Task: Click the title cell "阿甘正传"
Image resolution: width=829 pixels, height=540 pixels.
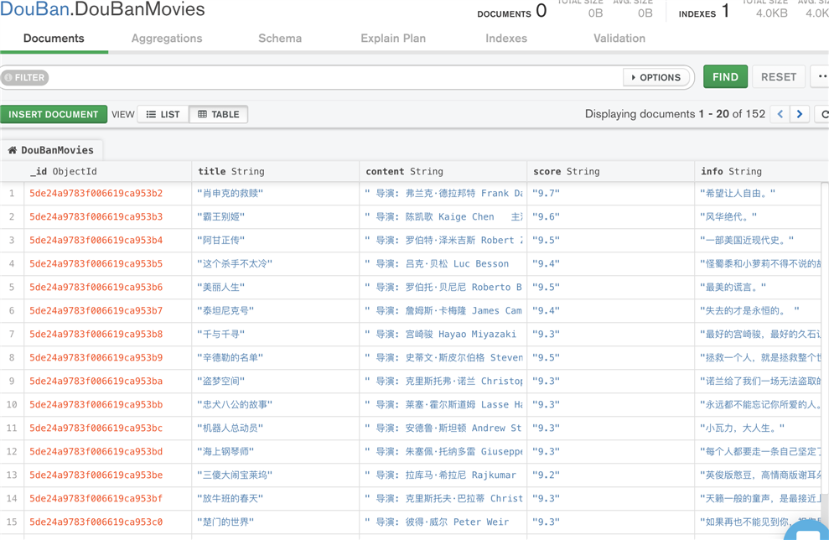Action: tap(275, 240)
